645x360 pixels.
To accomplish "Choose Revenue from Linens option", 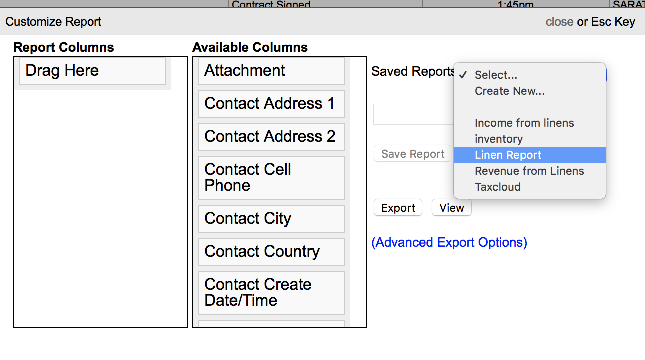I will coord(529,171).
